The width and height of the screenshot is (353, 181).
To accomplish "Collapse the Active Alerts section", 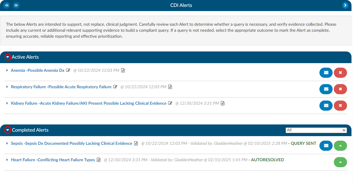I will 8,57.
